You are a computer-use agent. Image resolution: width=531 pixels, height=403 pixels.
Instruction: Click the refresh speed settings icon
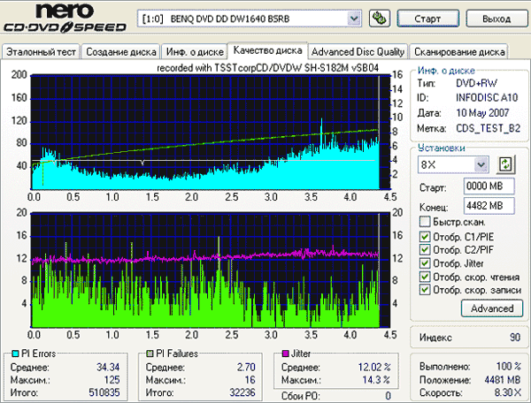pos(505,165)
